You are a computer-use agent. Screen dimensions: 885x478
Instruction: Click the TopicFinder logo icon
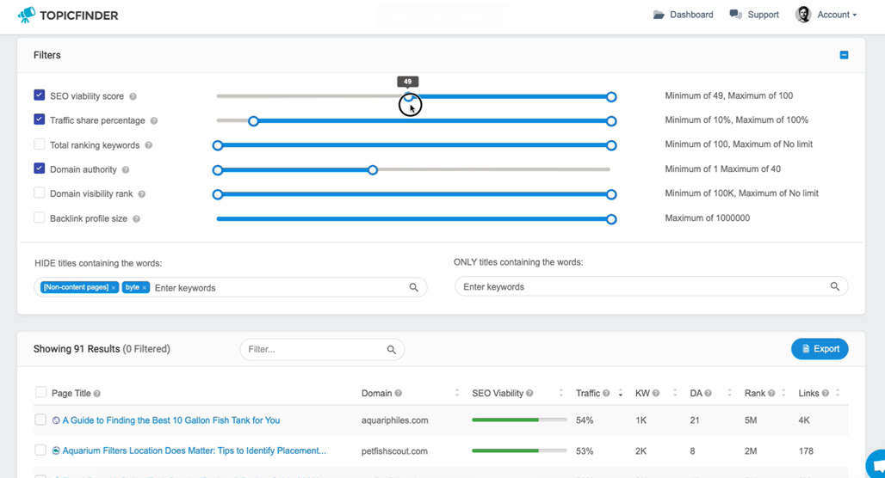pos(26,15)
